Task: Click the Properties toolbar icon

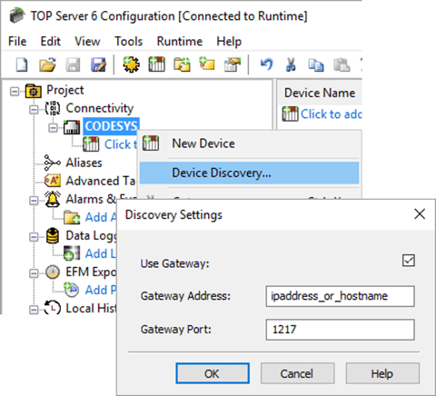Action: [233, 64]
